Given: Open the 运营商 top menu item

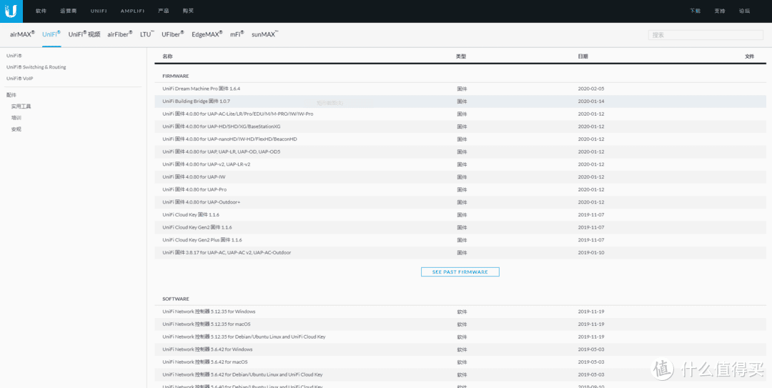Looking at the screenshot, I should point(69,11).
